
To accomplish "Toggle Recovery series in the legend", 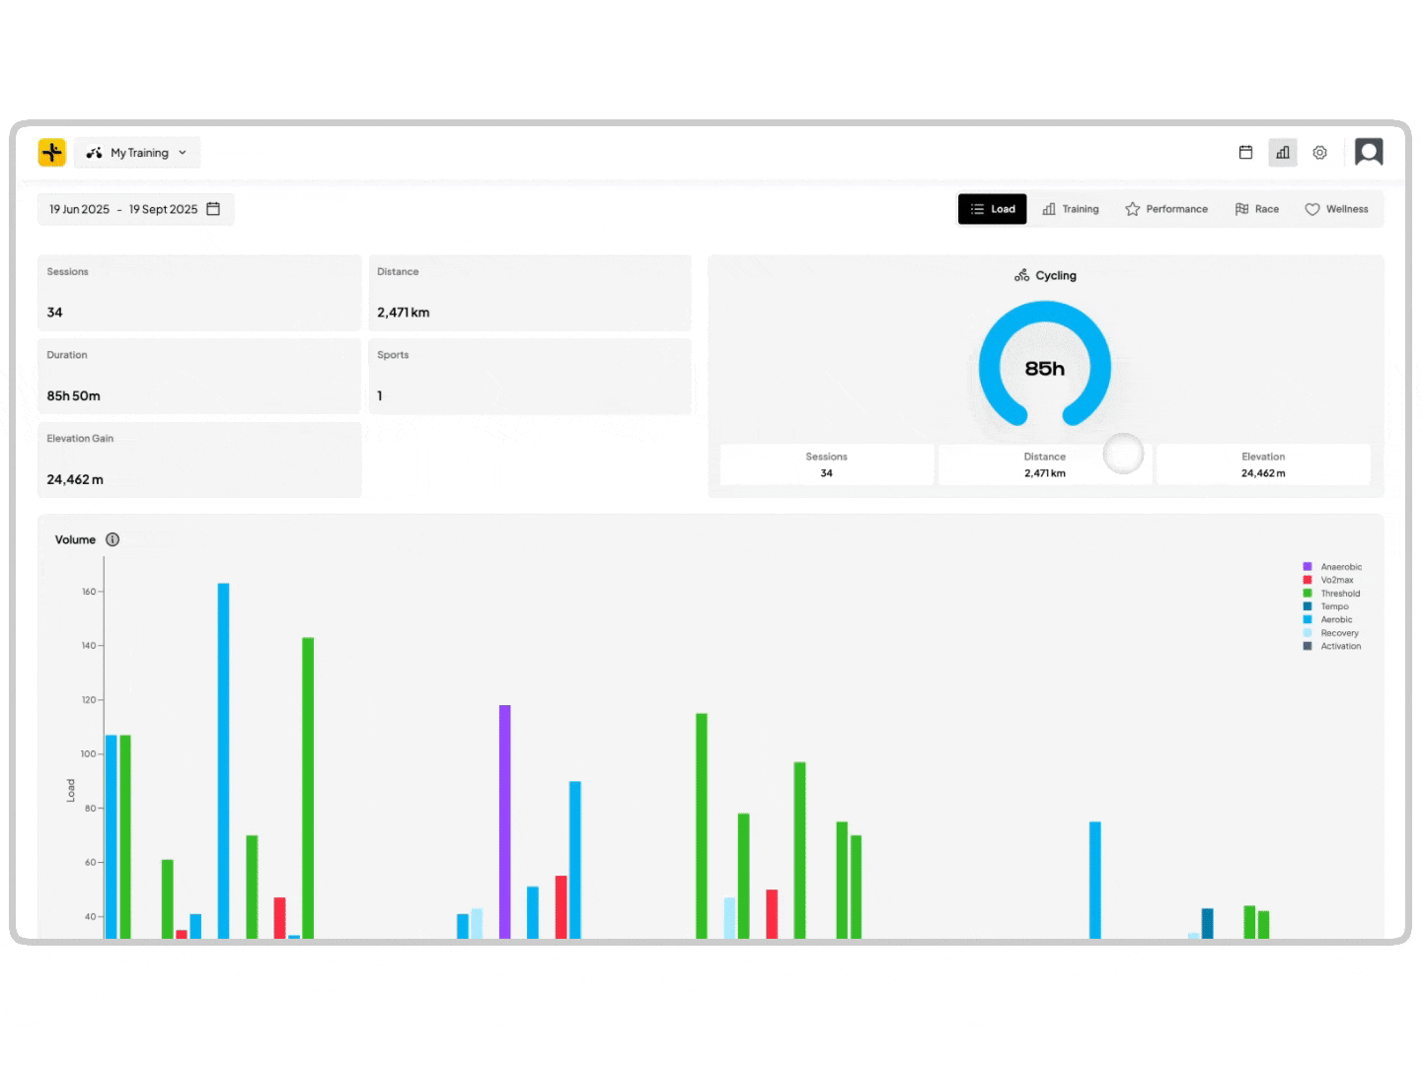I will click(x=1339, y=633).
